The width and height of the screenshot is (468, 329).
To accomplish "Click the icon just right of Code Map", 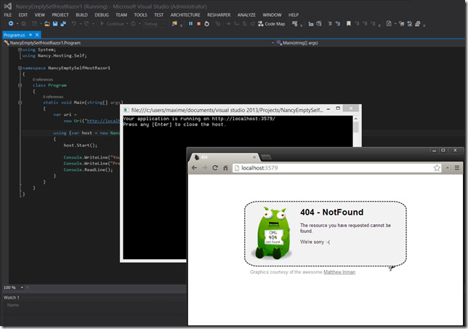I will click(x=294, y=23).
